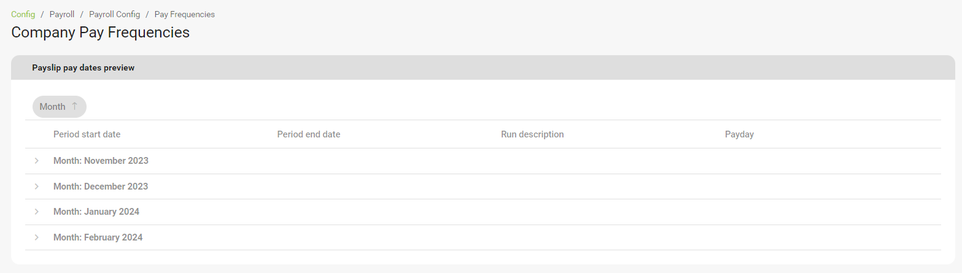
Task: Click the Company Pay Frequencies page title
Action: click(x=100, y=33)
